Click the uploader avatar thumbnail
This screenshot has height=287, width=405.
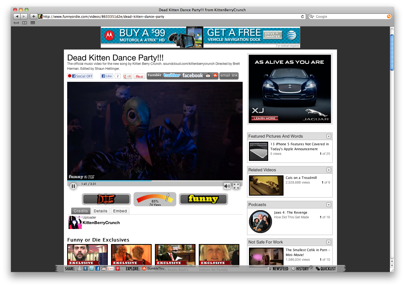point(75,222)
